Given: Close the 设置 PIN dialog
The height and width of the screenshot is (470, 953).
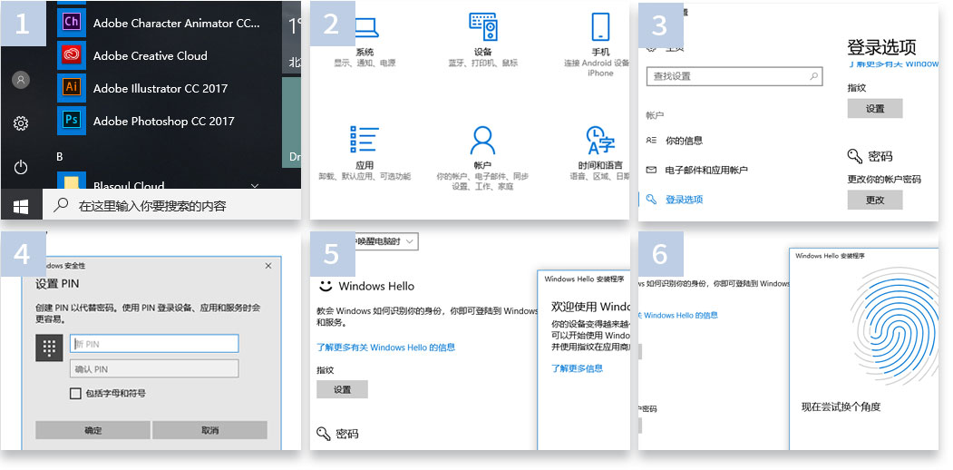Looking at the screenshot, I should (268, 266).
